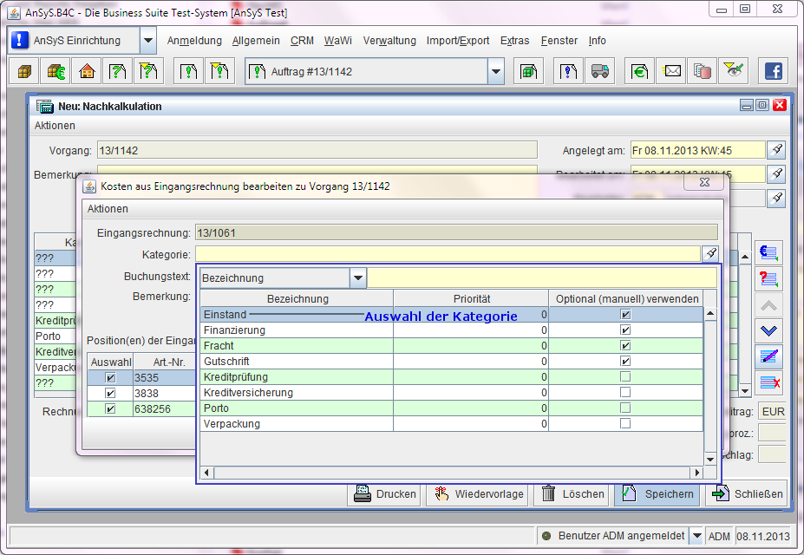Click the delivery truck toolbar icon
The width and height of the screenshot is (804, 555).
(x=599, y=71)
